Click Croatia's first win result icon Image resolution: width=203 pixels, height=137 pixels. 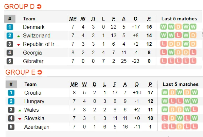click(x=165, y=93)
